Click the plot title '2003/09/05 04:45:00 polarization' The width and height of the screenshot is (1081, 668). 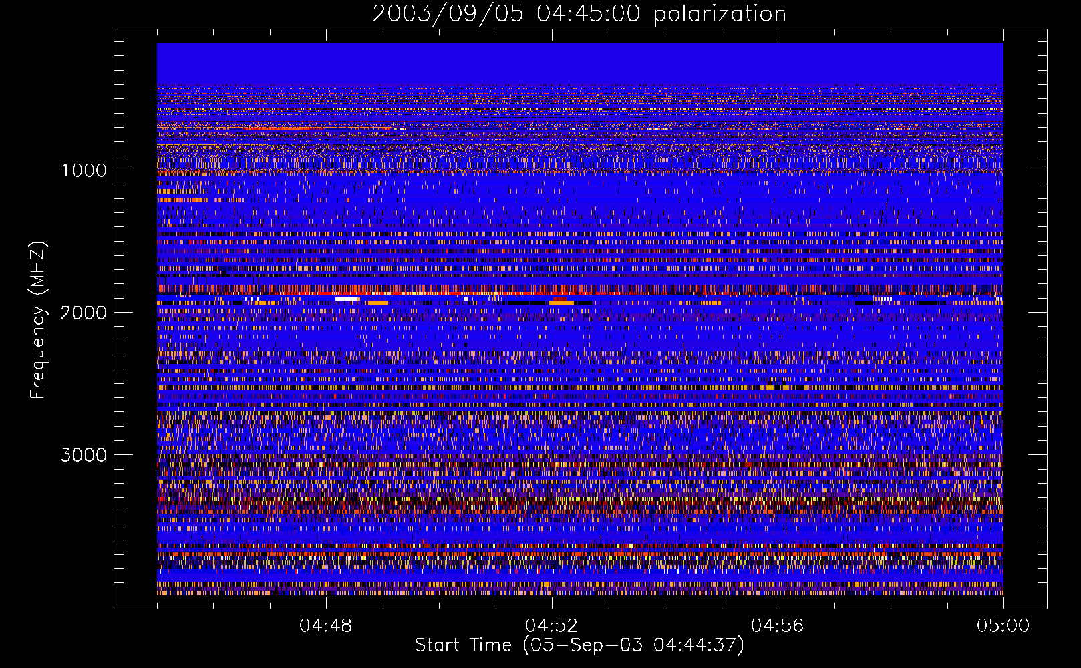tap(579, 14)
